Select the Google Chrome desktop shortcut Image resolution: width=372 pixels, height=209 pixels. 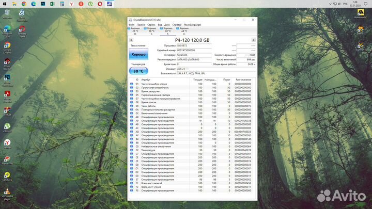(7, 48)
